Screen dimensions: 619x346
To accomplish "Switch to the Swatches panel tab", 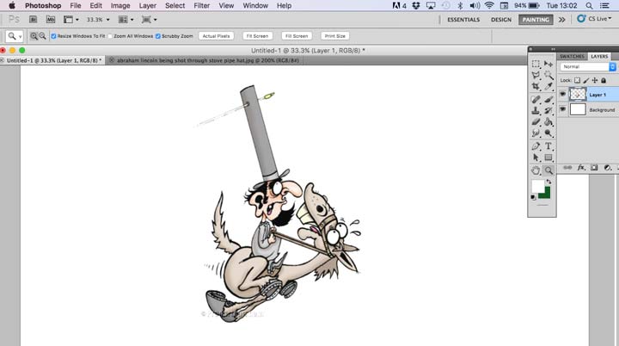I will coord(572,56).
